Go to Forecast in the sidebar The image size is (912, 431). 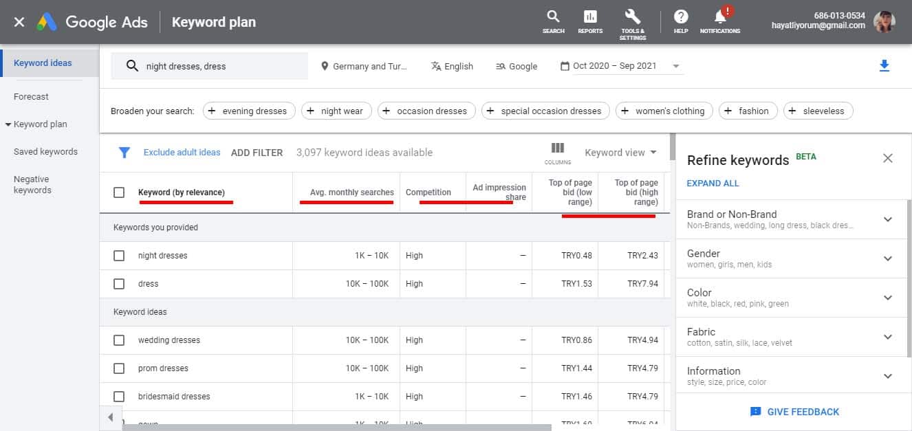[32, 97]
